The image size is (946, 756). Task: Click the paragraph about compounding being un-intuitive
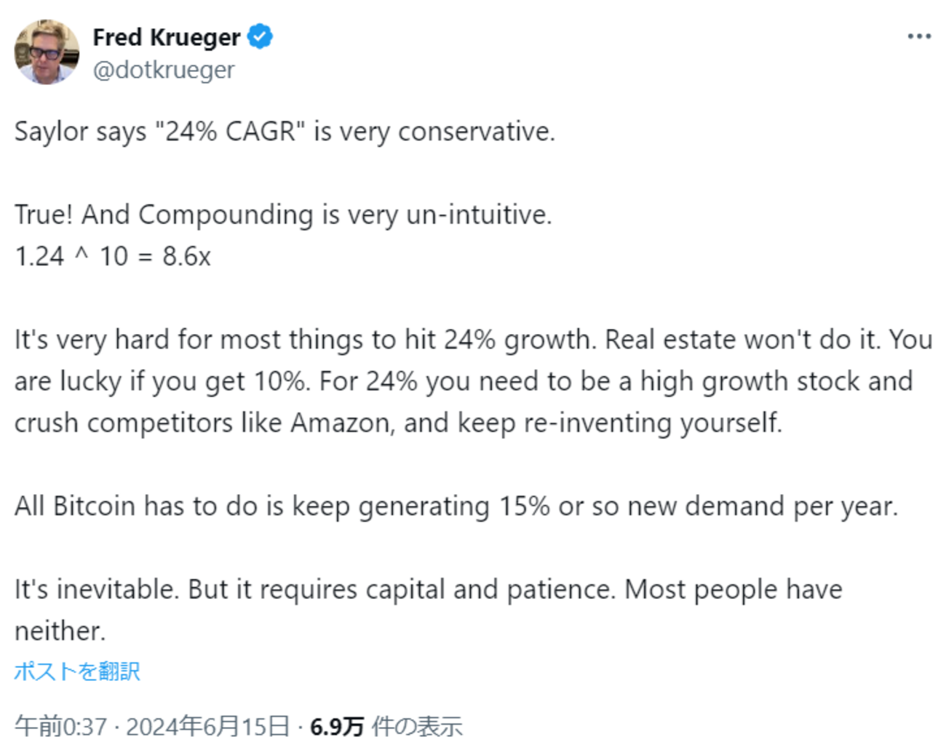point(284,214)
